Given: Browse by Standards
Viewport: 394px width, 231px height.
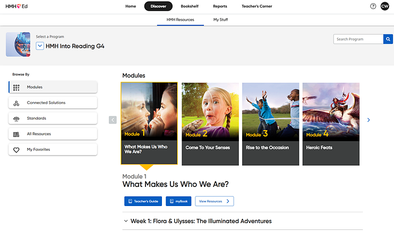Looking at the screenshot, I should (x=53, y=118).
